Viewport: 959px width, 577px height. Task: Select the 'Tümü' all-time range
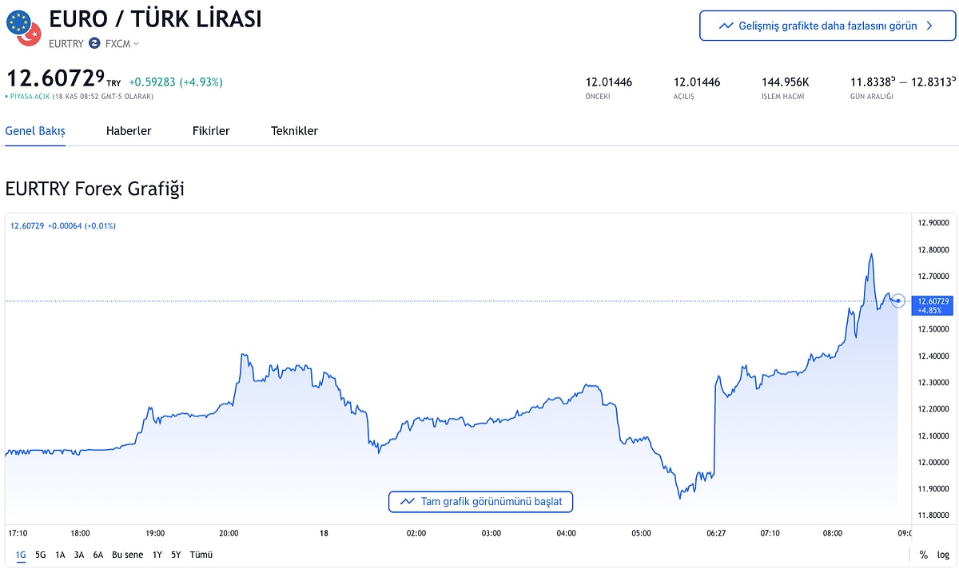pyautogui.click(x=201, y=555)
